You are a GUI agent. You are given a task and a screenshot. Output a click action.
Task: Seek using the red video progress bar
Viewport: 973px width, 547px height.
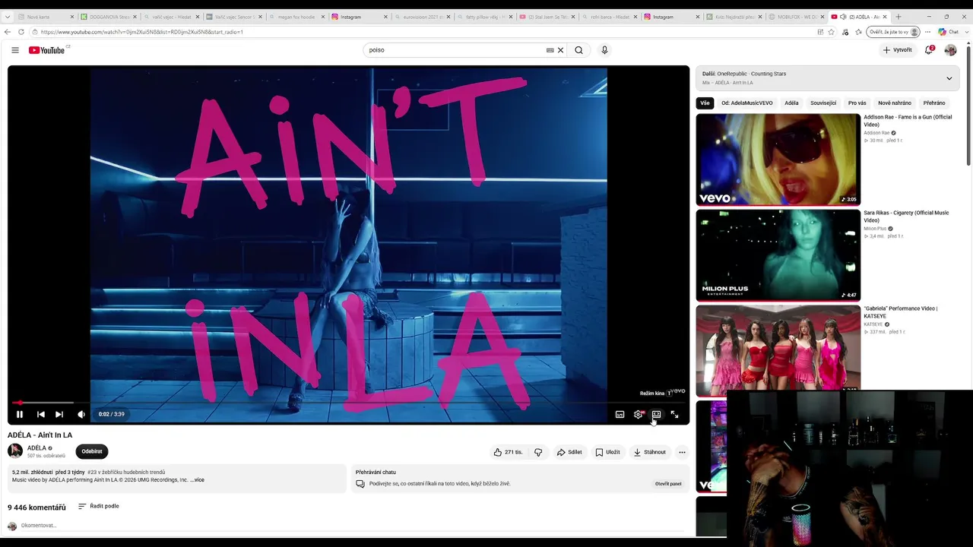[x=348, y=403]
